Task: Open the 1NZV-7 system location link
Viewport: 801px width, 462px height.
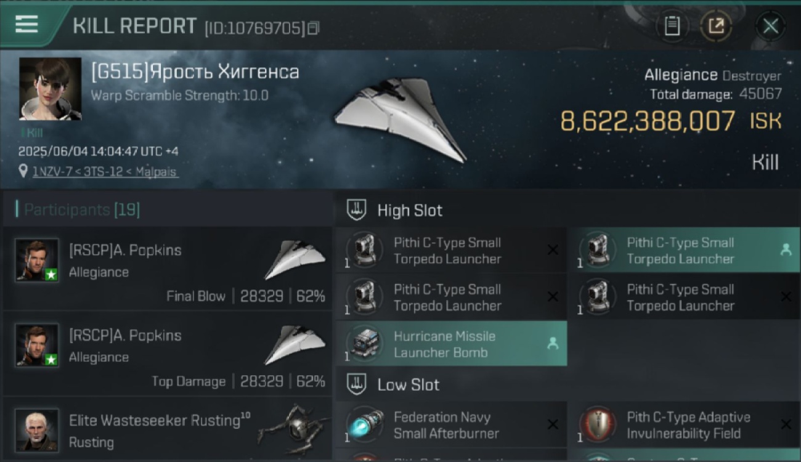Action: click(105, 172)
